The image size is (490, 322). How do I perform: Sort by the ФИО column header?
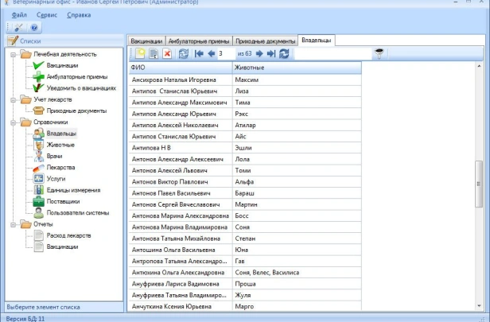pos(181,68)
